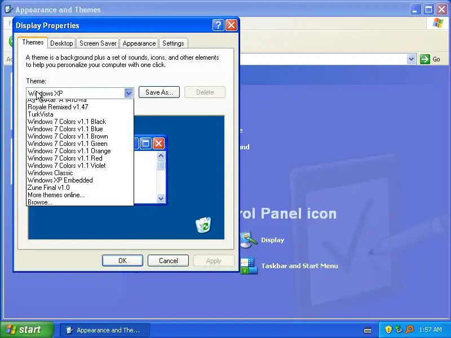Click the security shield tray icon

(388, 330)
